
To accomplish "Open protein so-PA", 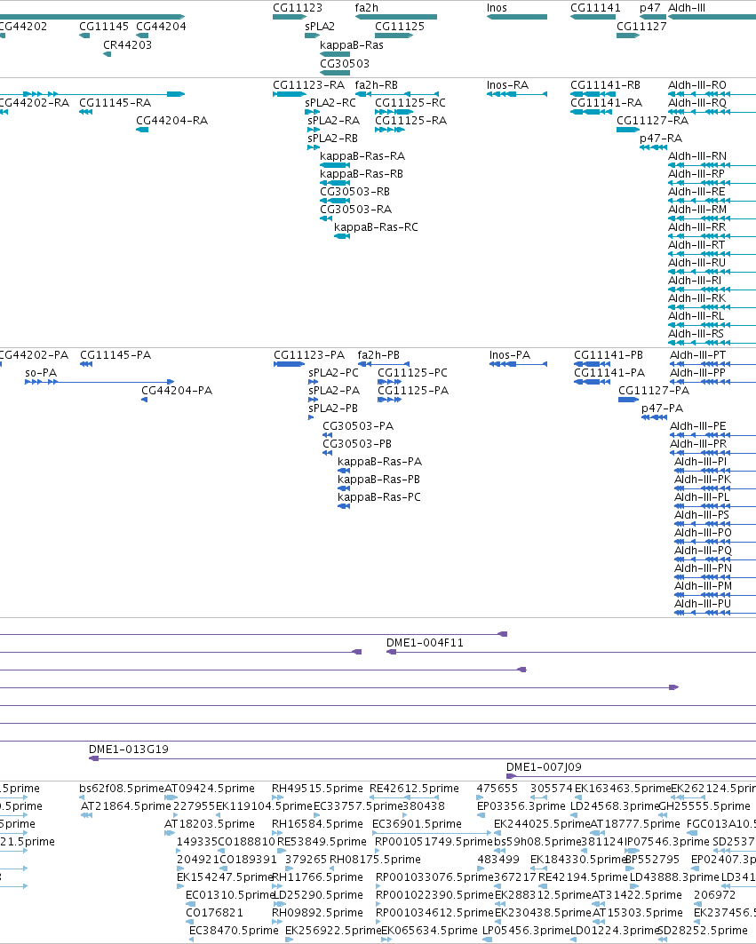I will coord(41,373).
